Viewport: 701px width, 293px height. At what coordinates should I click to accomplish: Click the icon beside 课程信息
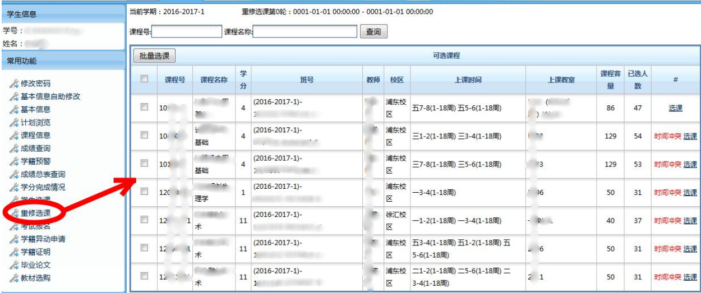[x=15, y=135]
